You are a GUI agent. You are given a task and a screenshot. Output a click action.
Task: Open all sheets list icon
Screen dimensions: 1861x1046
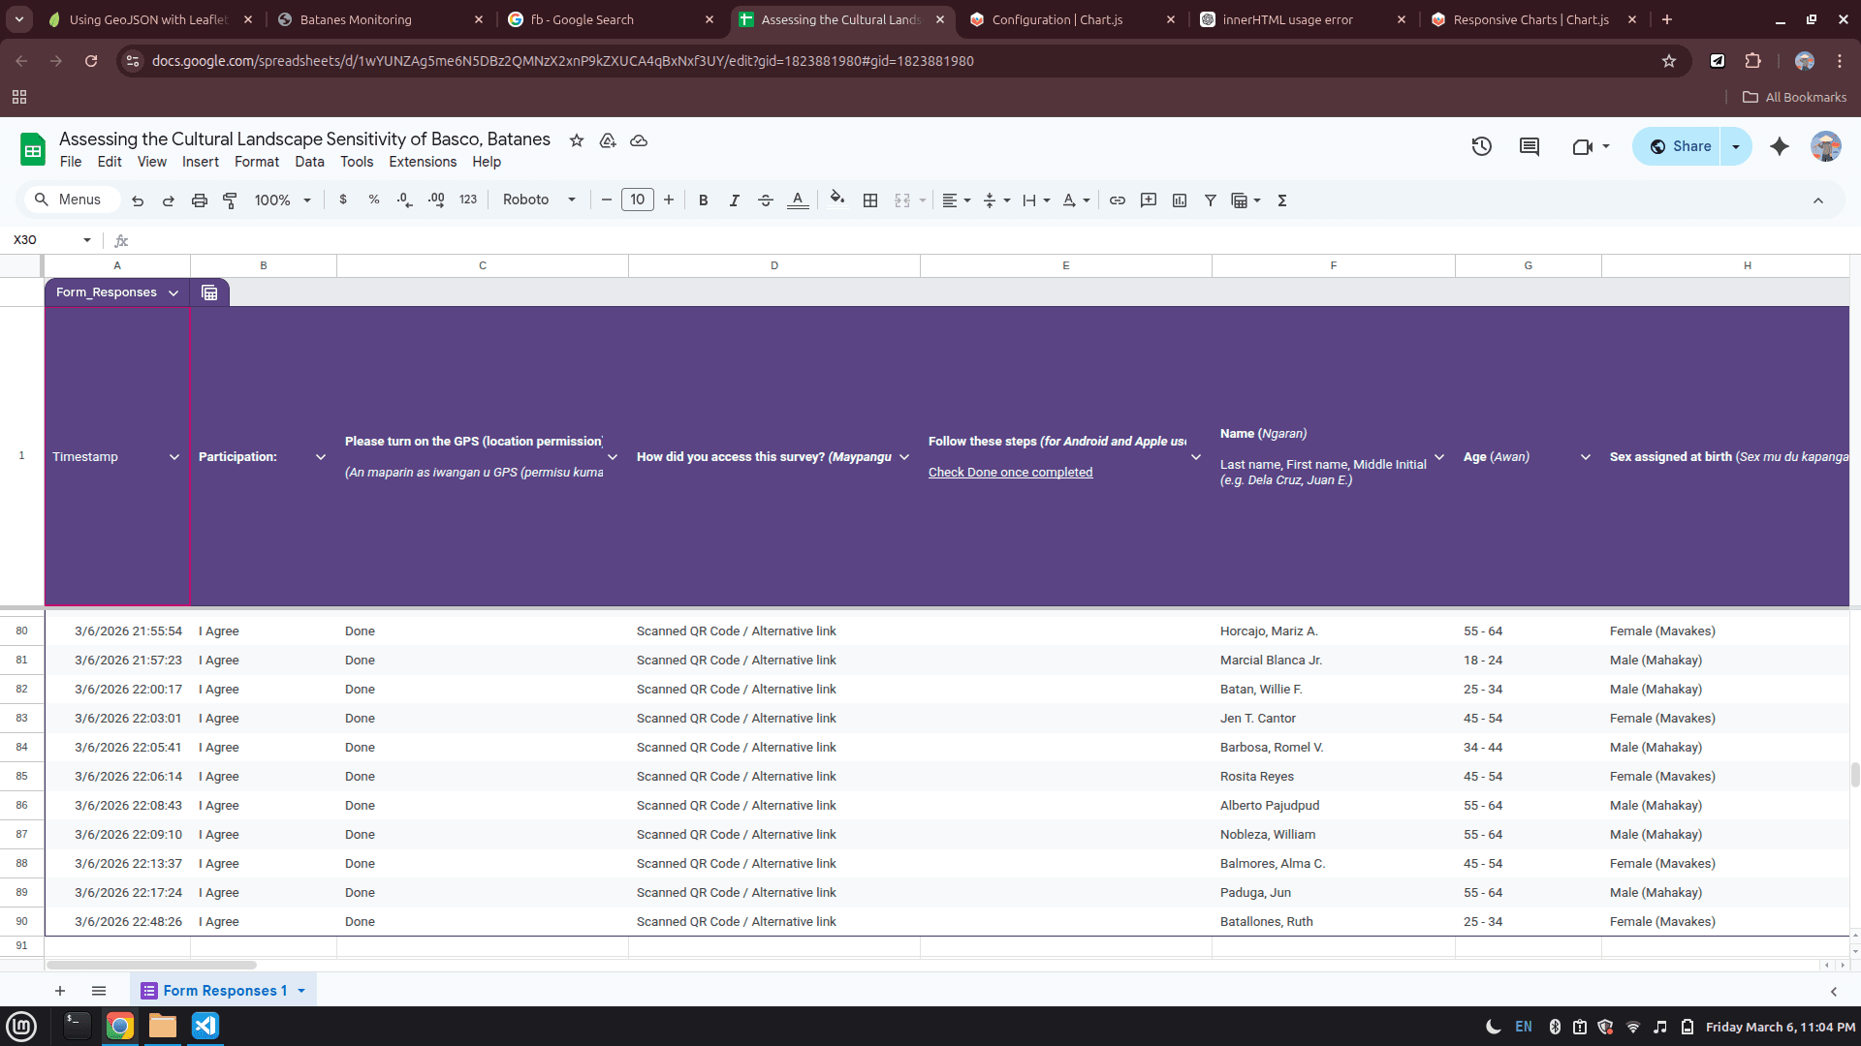click(x=99, y=991)
